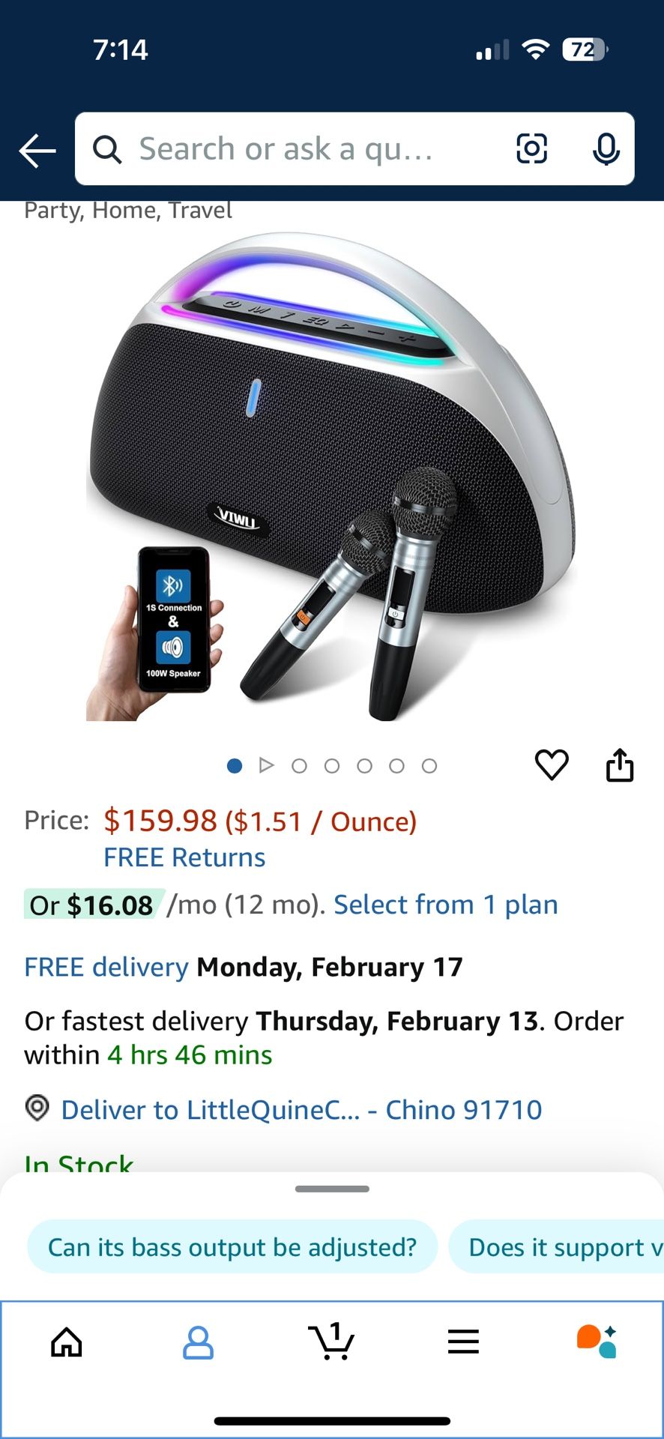Select the third image gallery dot
Image resolution: width=664 pixels, height=1439 pixels.
pos(299,766)
